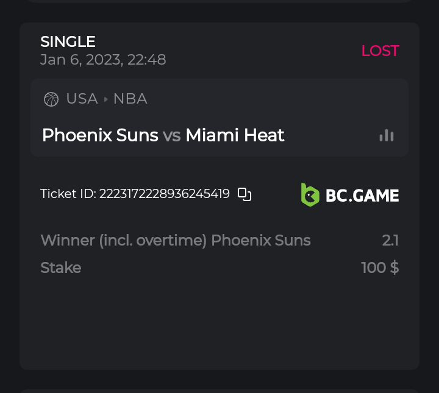Select the ticket ID number text
Image resolution: width=439 pixels, height=393 pixels.
(x=164, y=194)
